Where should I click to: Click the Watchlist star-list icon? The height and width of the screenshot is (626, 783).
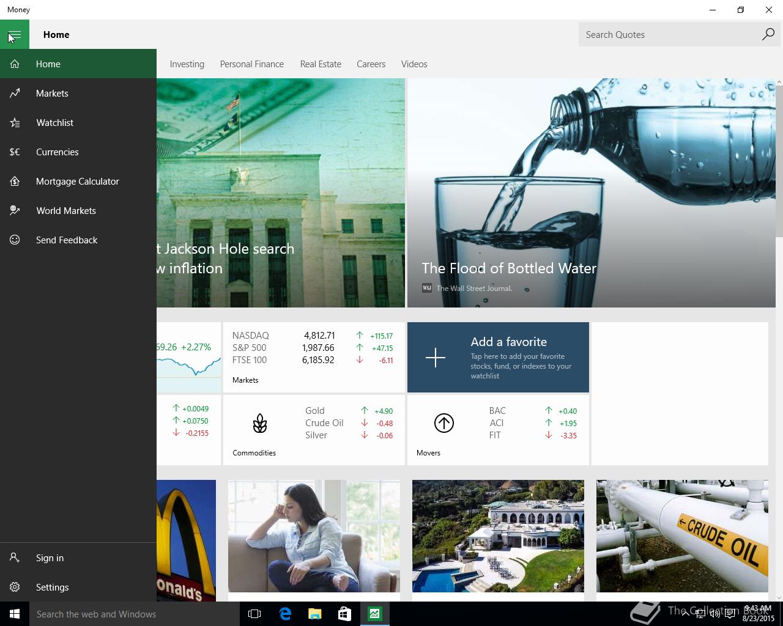[x=15, y=123]
